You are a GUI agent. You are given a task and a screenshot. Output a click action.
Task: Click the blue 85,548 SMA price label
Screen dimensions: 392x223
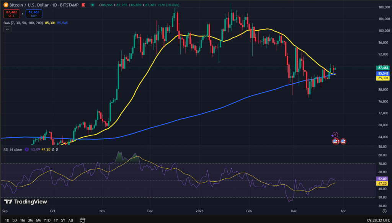[383, 73]
